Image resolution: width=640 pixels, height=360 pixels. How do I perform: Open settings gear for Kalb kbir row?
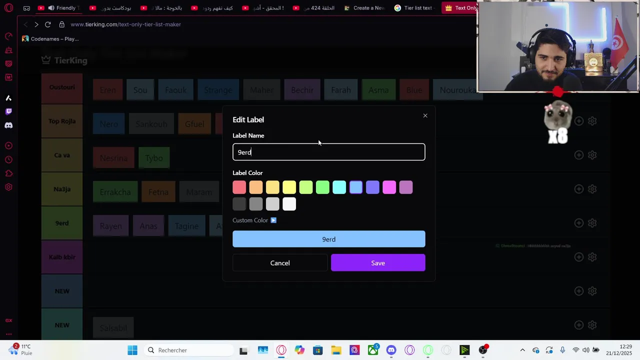[592, 257]
